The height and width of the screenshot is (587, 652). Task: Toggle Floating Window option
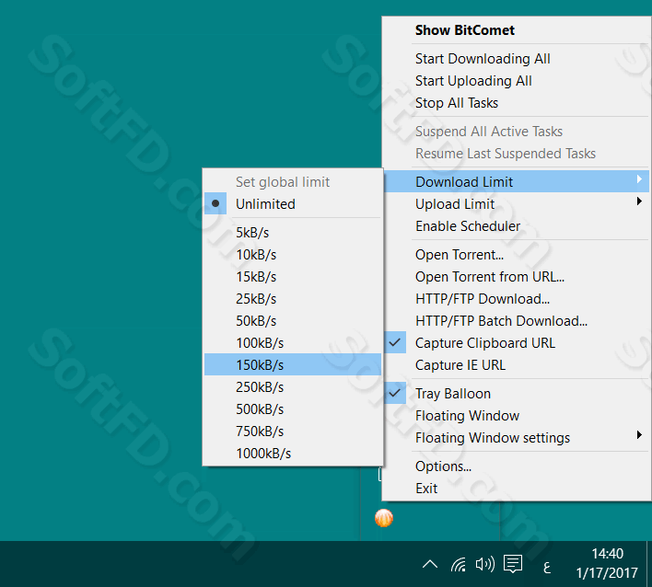(516, 416)
